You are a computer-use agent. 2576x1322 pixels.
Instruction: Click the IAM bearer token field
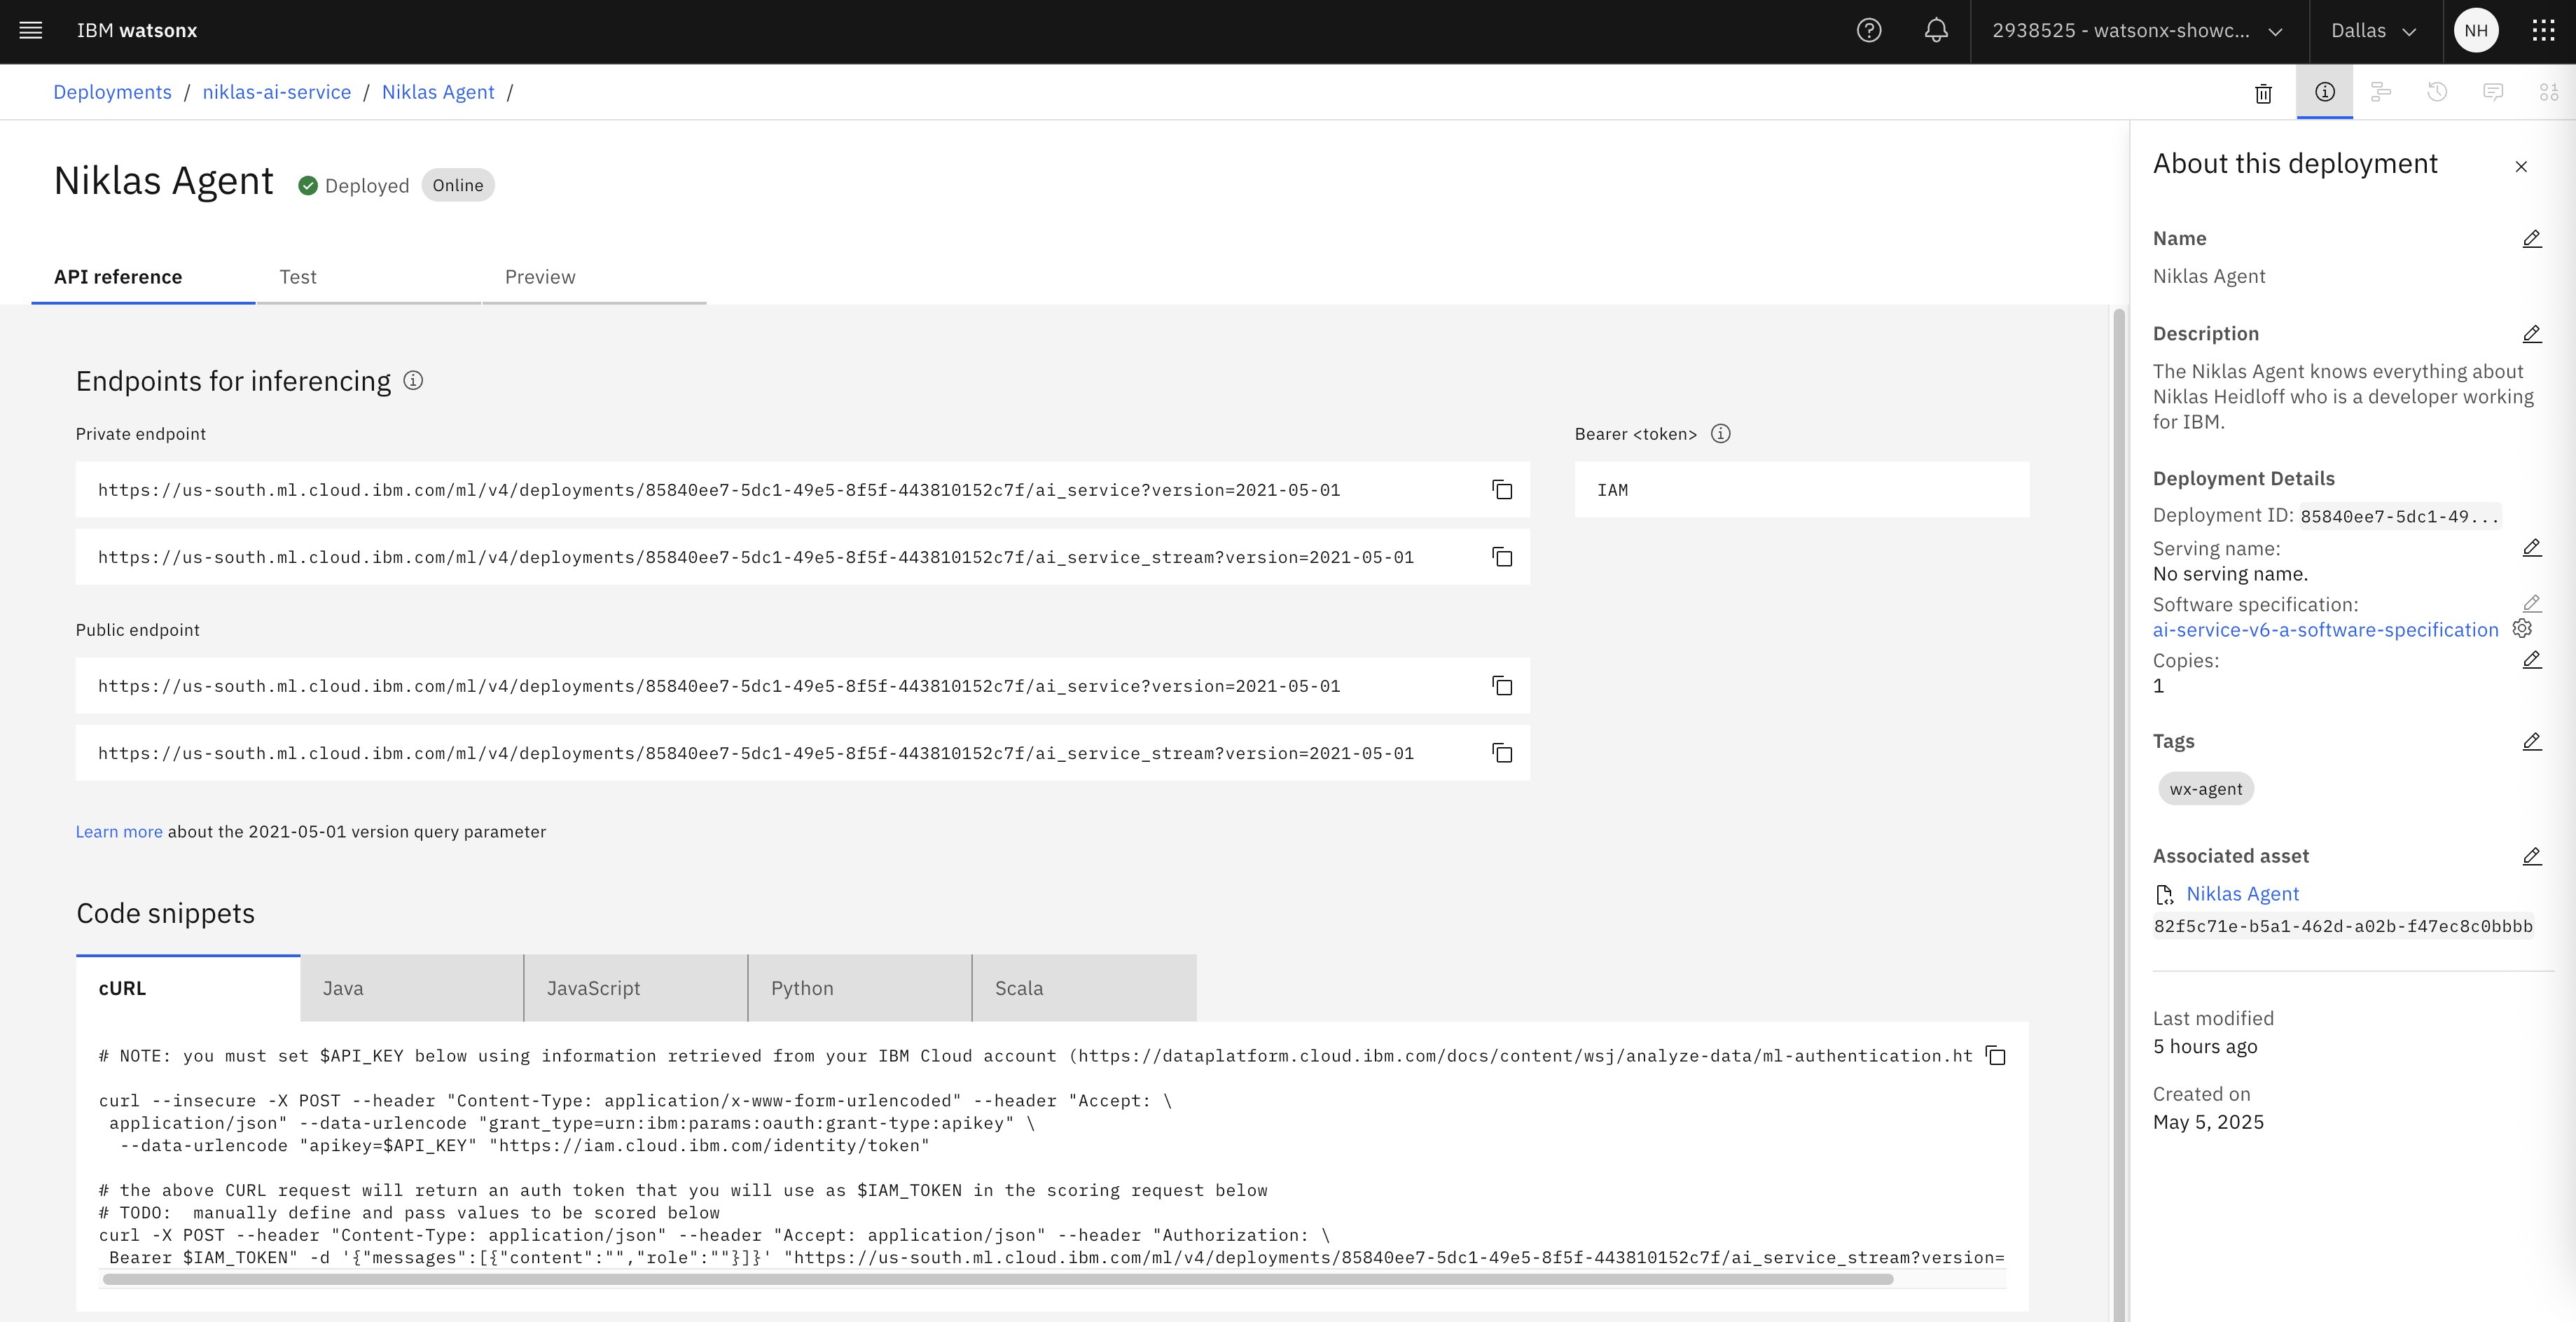(x=1801, y=490)
